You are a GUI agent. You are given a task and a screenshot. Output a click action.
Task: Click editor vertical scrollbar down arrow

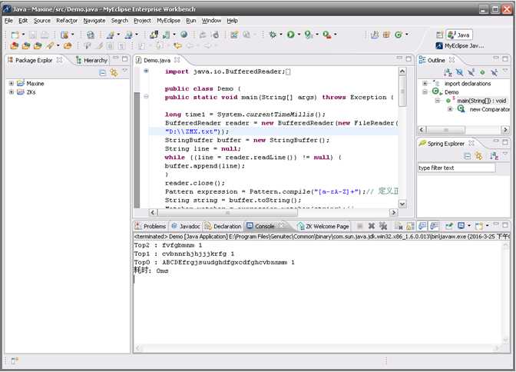(402, 204)
